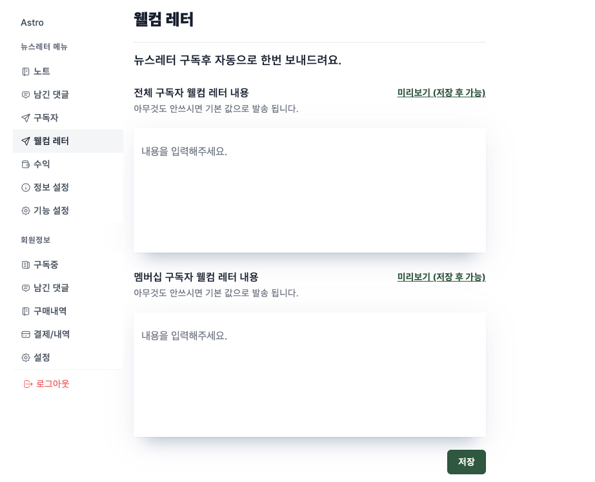Open 미리보기 link for 전체 구독자 letter
This screenshot has height=482, width=595.
tap(441, 93)
